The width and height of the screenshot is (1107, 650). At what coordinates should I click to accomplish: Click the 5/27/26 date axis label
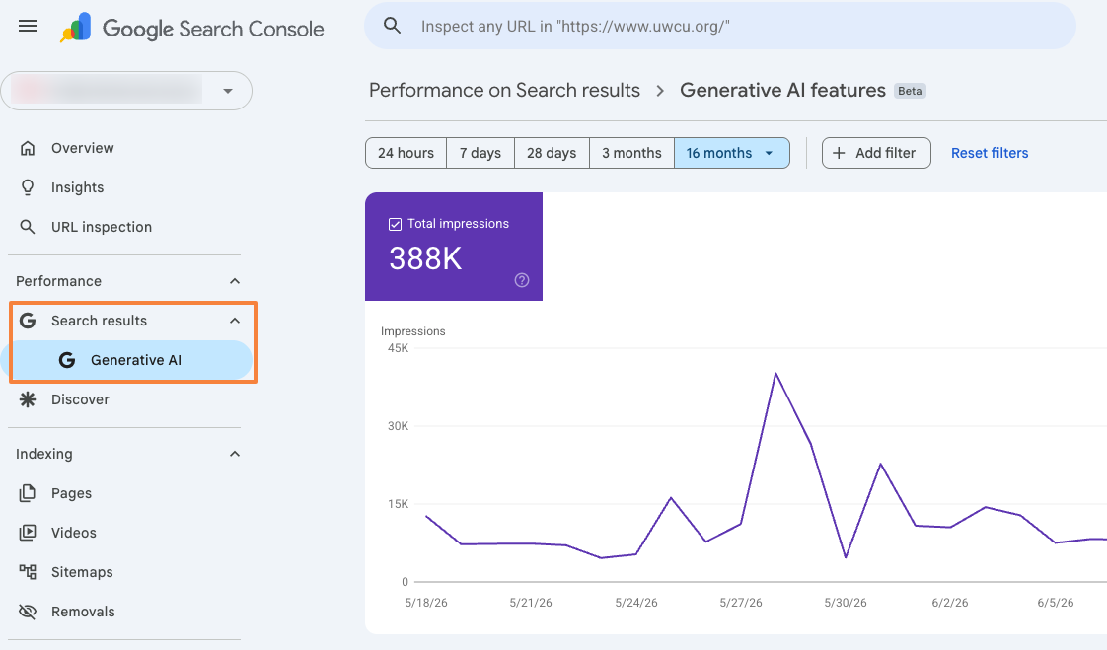click(741, 602)
